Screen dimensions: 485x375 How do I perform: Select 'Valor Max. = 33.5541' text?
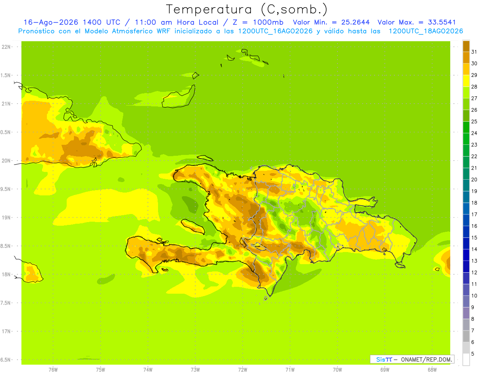pyautogui.click(x=417, y=22)
